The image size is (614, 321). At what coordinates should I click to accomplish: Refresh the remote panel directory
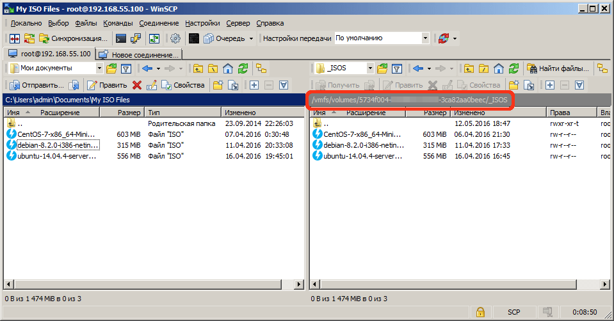pyautogui.click(x=513, y=68)
